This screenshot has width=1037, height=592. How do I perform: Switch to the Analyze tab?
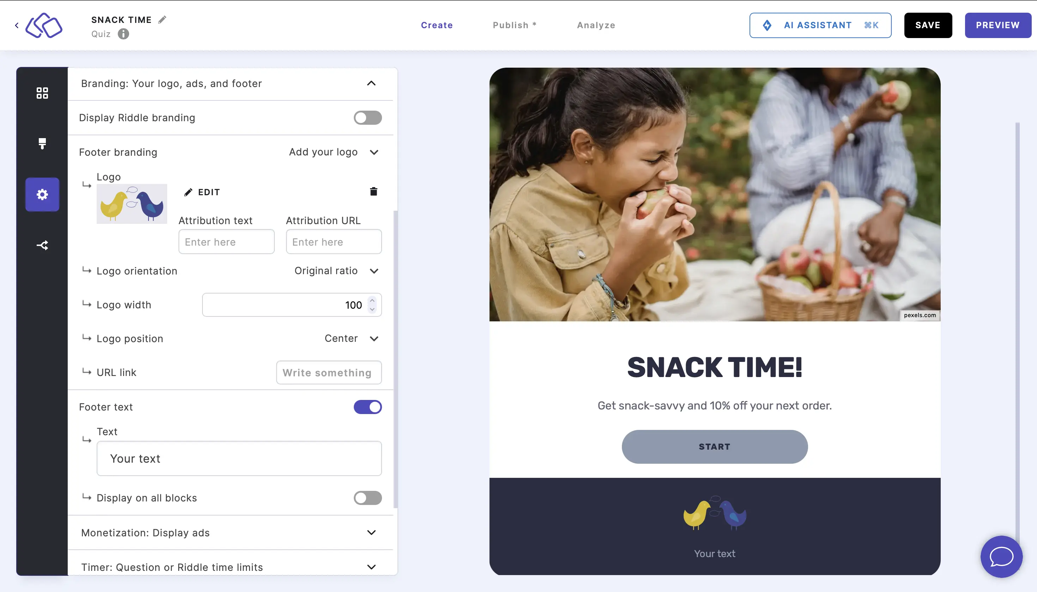coord(597,25)
